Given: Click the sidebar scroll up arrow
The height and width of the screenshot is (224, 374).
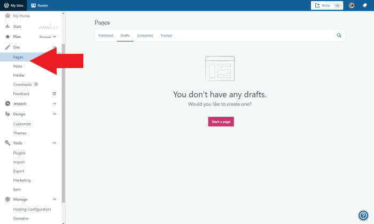Looking at the screenshot, I should pos(63,13).
